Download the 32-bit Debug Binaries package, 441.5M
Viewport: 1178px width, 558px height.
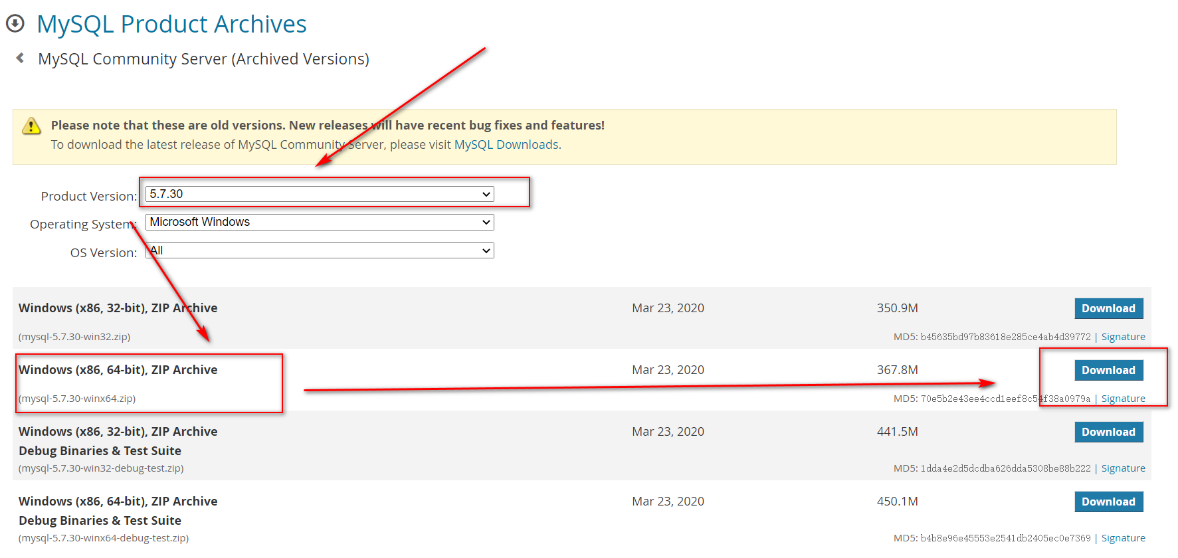pos(1109,432)
